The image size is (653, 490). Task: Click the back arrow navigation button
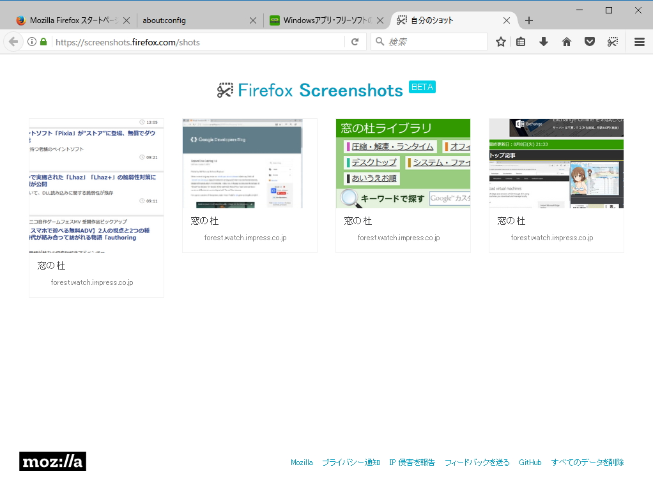click(13, 42)
